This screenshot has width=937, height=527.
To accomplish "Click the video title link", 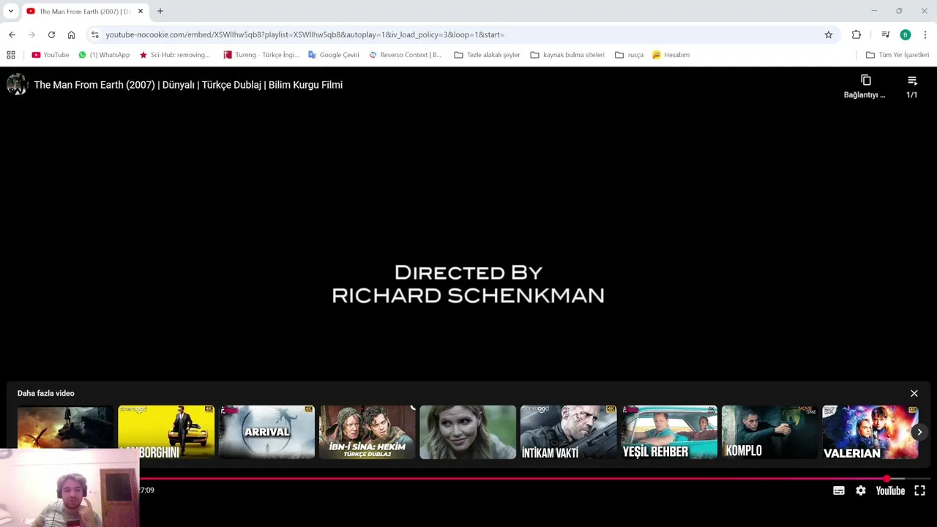I will pyautogui.click(x=188, y=85).
